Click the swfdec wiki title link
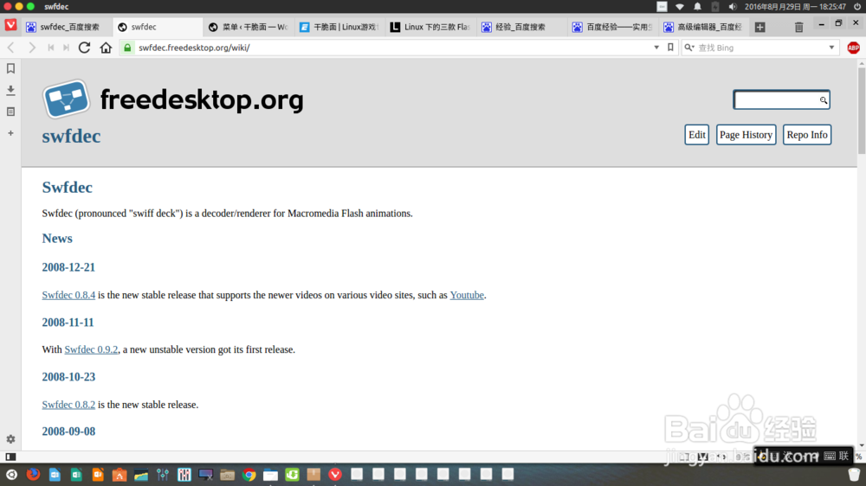This screenshot has height=486, width=866. (71, 136)
